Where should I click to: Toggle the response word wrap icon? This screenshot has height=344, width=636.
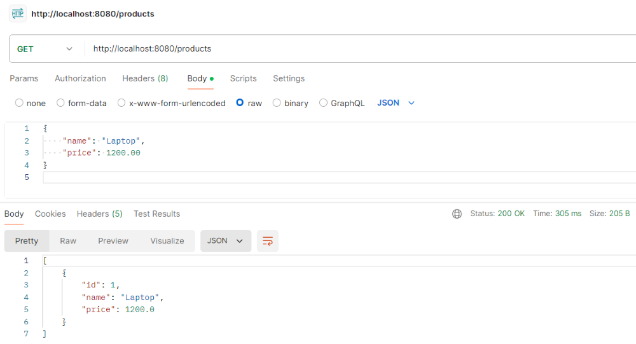(x=268, y=241)
